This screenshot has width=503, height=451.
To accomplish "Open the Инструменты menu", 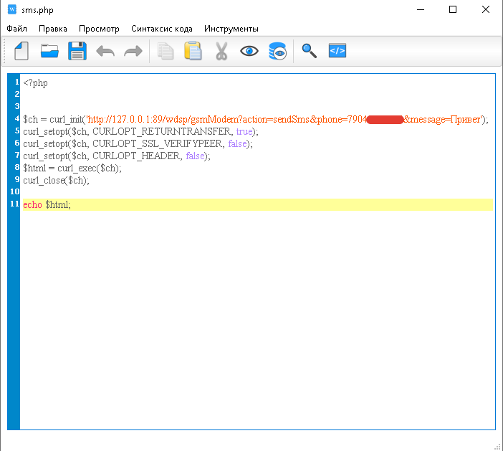I will (x=231, y=29).
